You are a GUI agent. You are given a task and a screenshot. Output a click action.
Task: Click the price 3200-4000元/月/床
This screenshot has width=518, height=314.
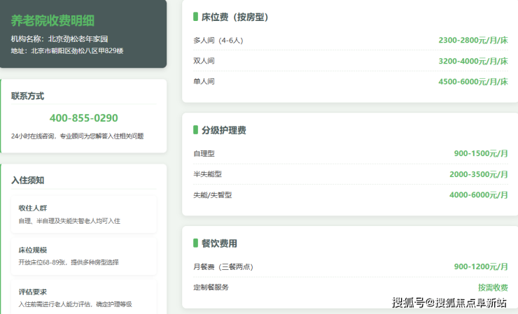(473, 61)
